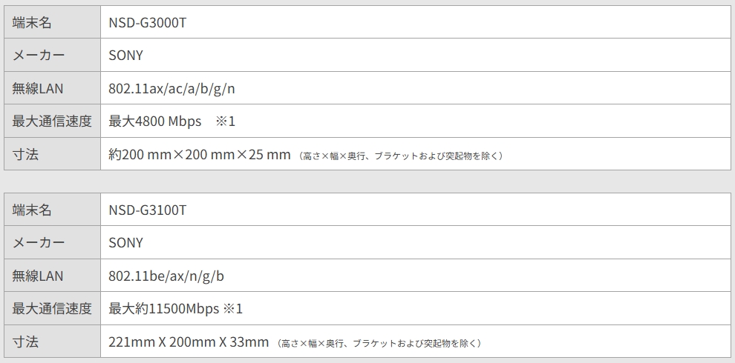Click the メーカー label in the NSD-G3000T table
The image size is (735, 363).
tap(39, 56)
